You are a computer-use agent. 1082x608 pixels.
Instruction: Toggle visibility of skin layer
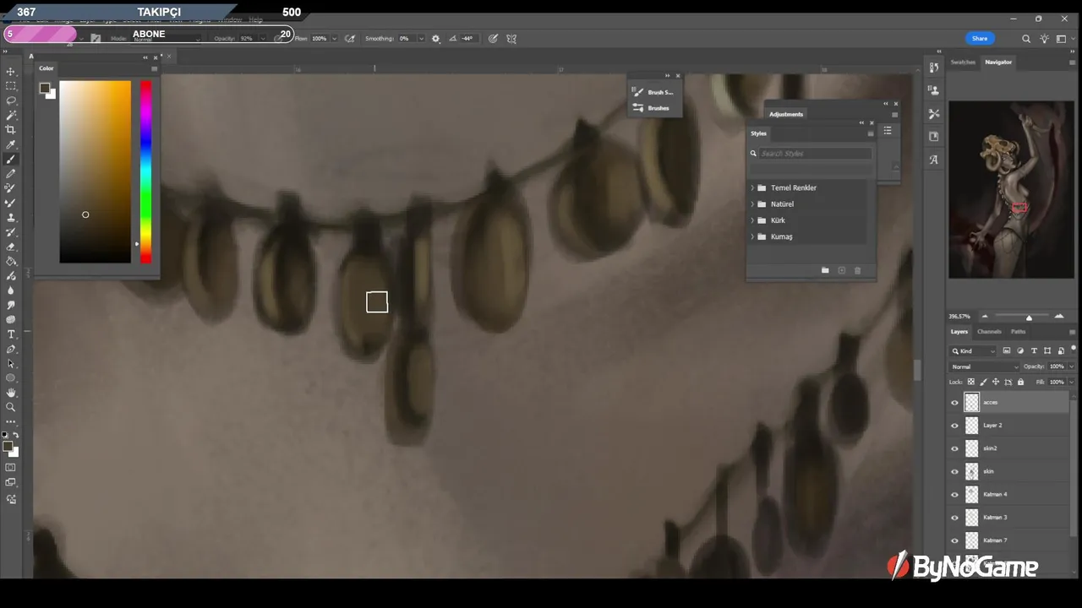coord(955,471)
